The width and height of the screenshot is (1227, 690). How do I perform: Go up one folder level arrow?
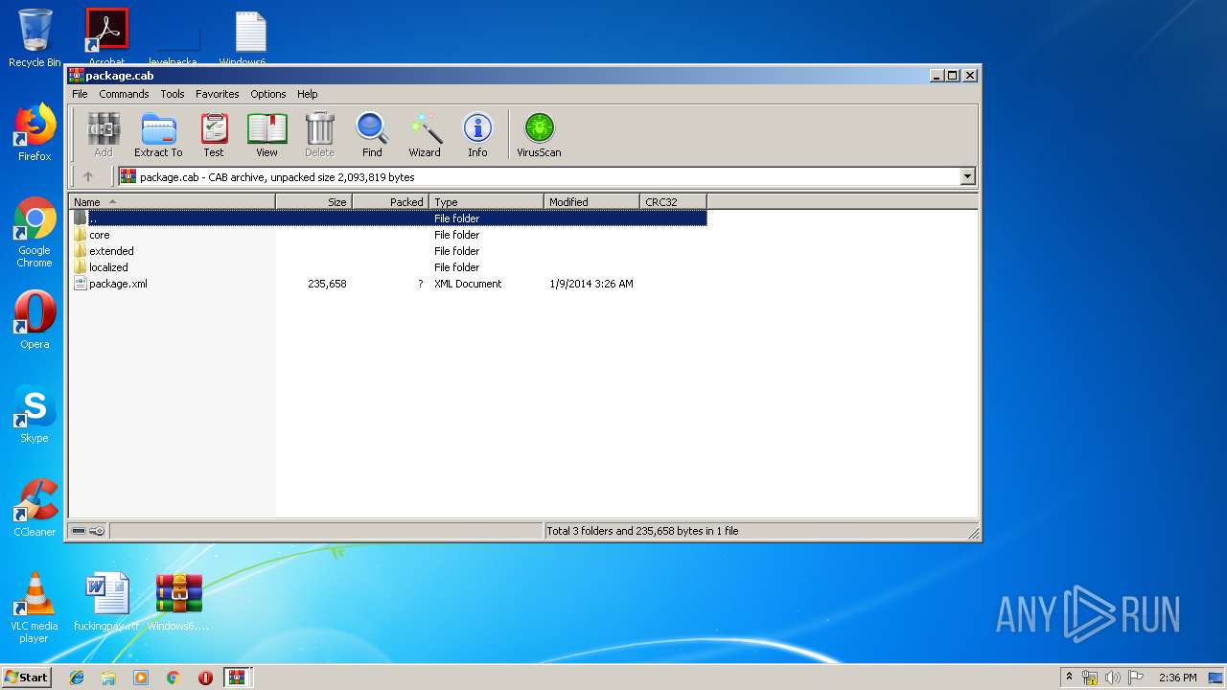click(x=88, y=176)
